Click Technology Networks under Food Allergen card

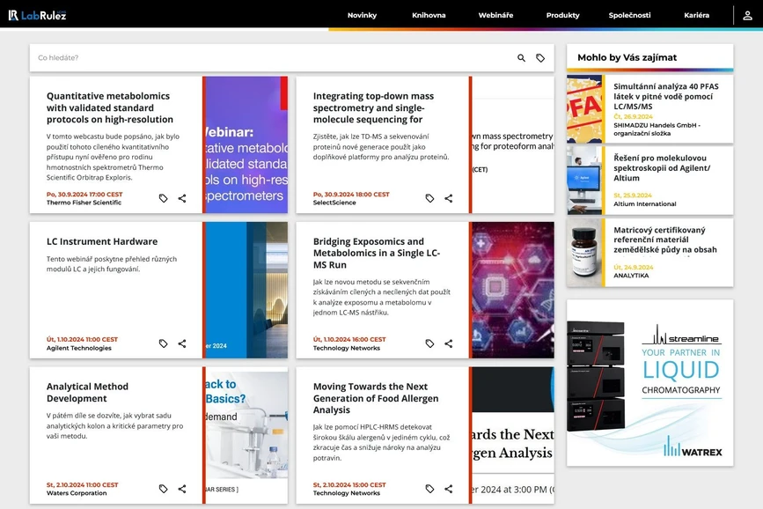[x=347, y=493]
